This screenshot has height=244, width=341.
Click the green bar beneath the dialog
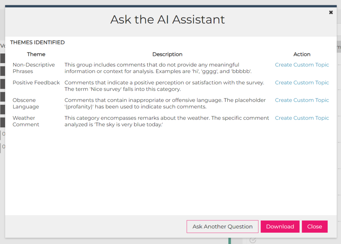pos(230,241)
